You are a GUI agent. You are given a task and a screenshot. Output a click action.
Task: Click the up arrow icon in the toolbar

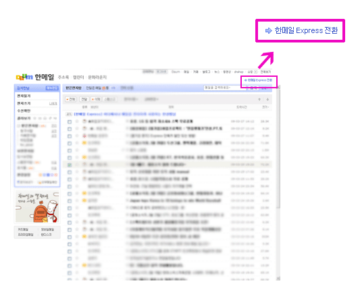pyautogui.click(x=259, y=99)
